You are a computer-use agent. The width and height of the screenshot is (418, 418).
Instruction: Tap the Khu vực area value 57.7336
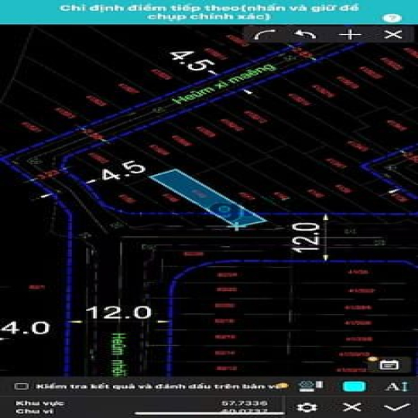coord(245,403)
